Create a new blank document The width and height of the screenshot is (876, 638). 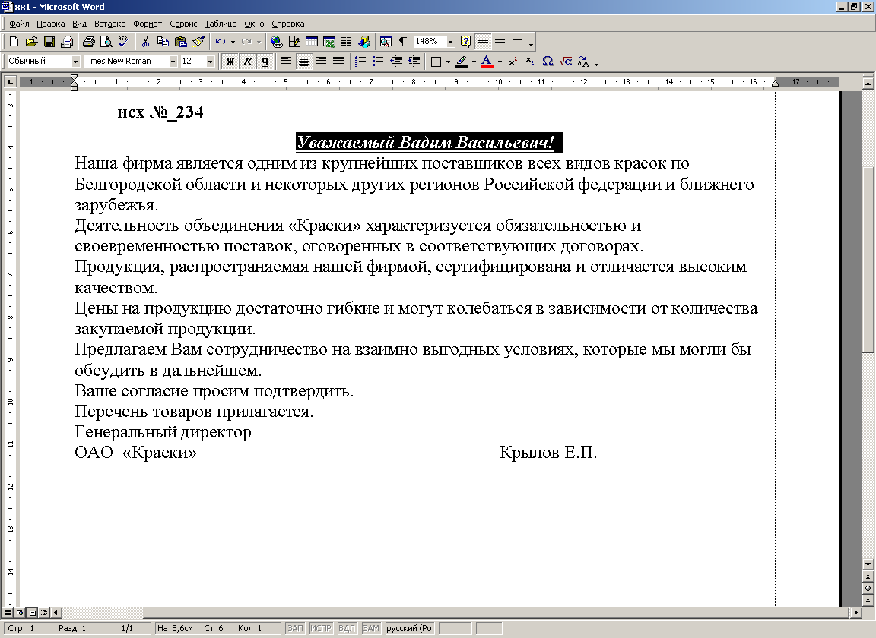point(14,41)
